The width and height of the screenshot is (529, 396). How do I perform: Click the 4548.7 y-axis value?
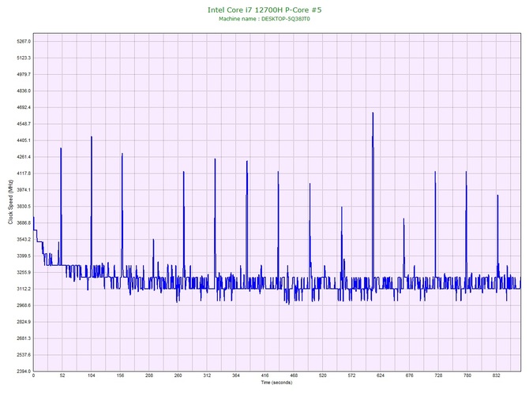24,124
